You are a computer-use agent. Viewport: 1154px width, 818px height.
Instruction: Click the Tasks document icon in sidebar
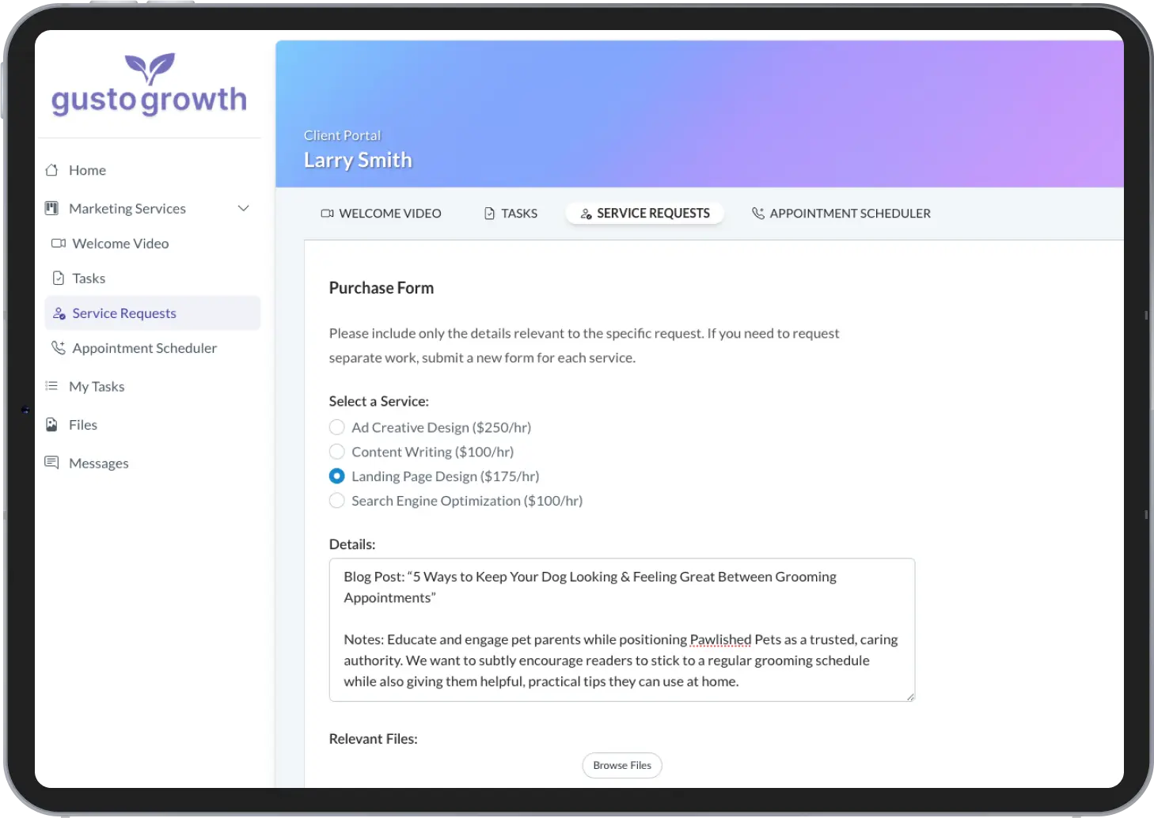tap(59, 278)
